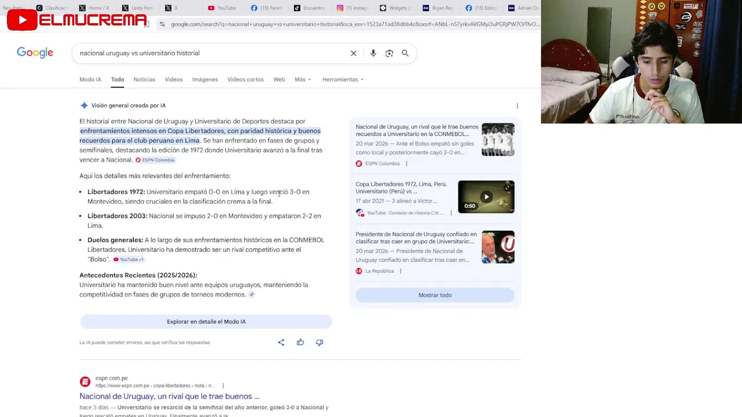Switch to Videos cortos tab

(245, 79)
